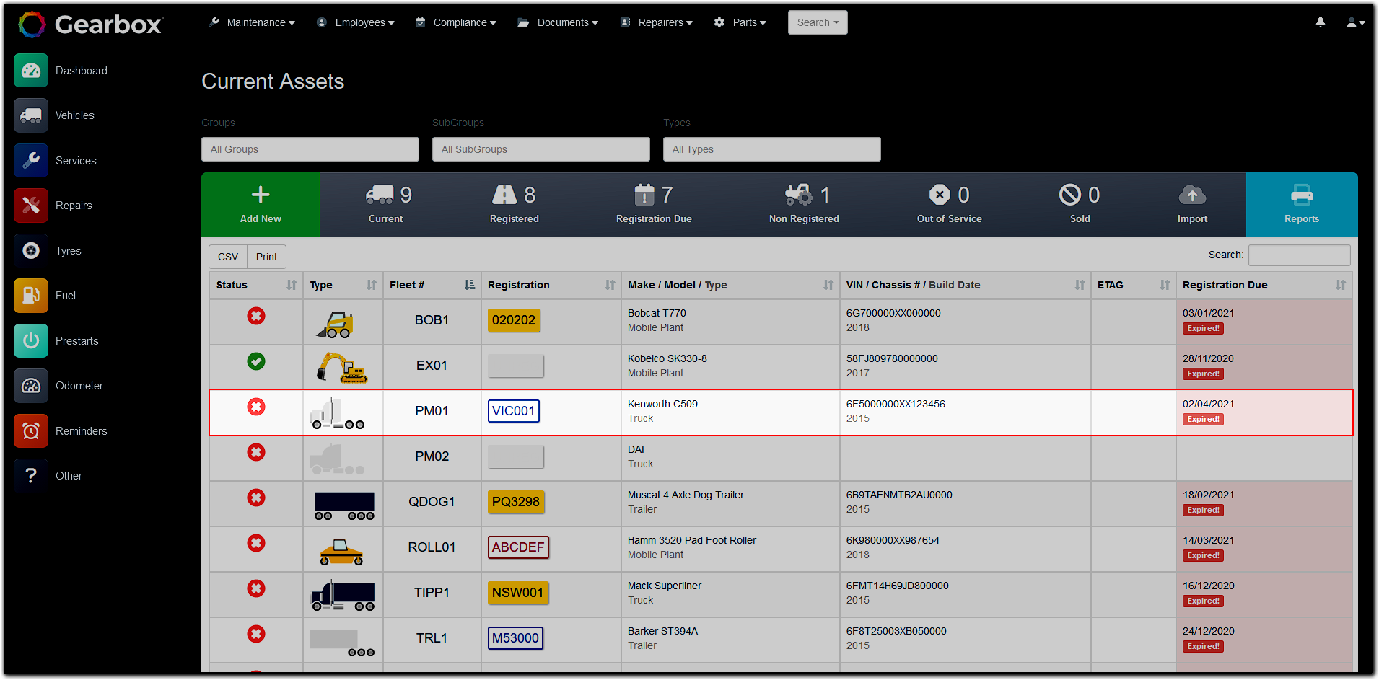Open the Odometer gauge icon
Image resolution: width=1379 pixels, height=680 pixels.
31,386
